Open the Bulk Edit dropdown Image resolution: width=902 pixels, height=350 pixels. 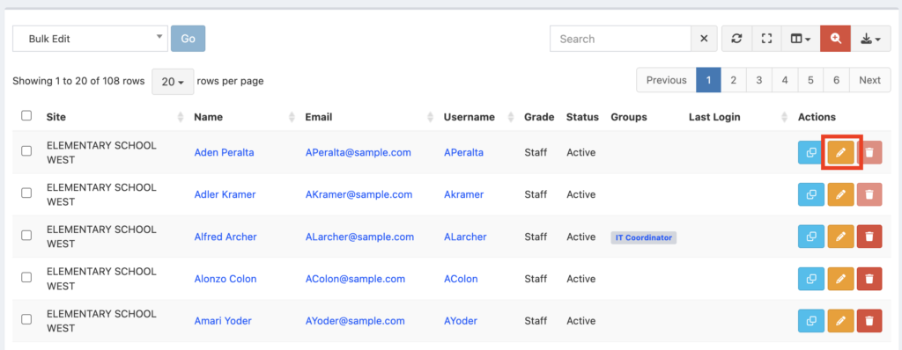[91, 39]
